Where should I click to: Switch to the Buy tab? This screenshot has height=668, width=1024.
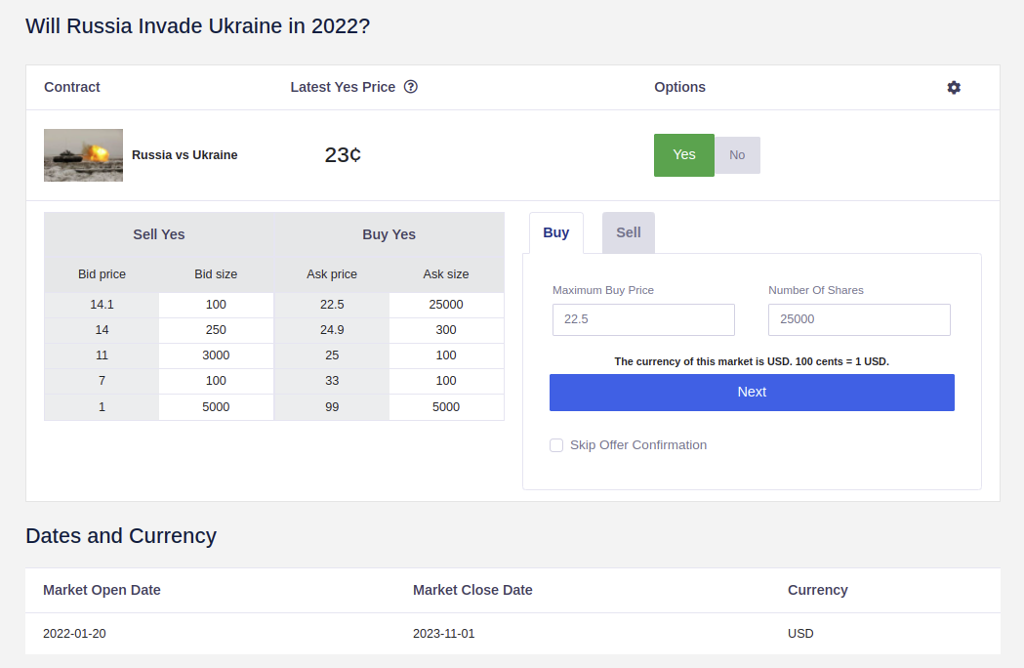tap(555, 232)
